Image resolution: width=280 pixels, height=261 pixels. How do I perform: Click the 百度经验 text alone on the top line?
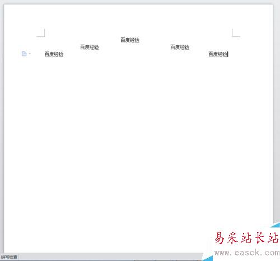pos(130,40)
